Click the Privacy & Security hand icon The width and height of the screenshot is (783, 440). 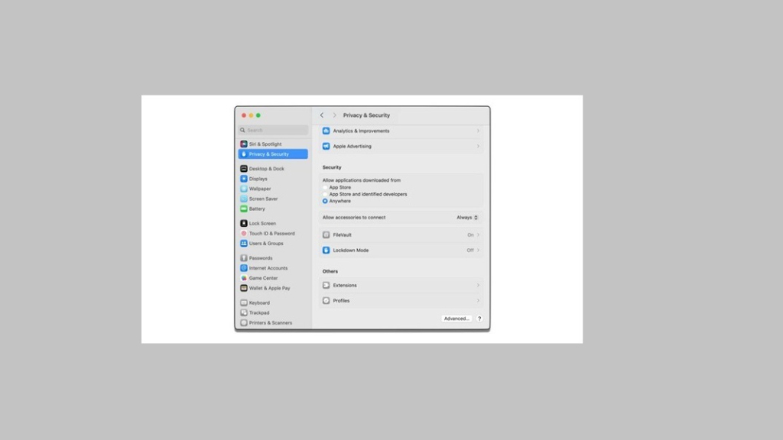point(244,154)
